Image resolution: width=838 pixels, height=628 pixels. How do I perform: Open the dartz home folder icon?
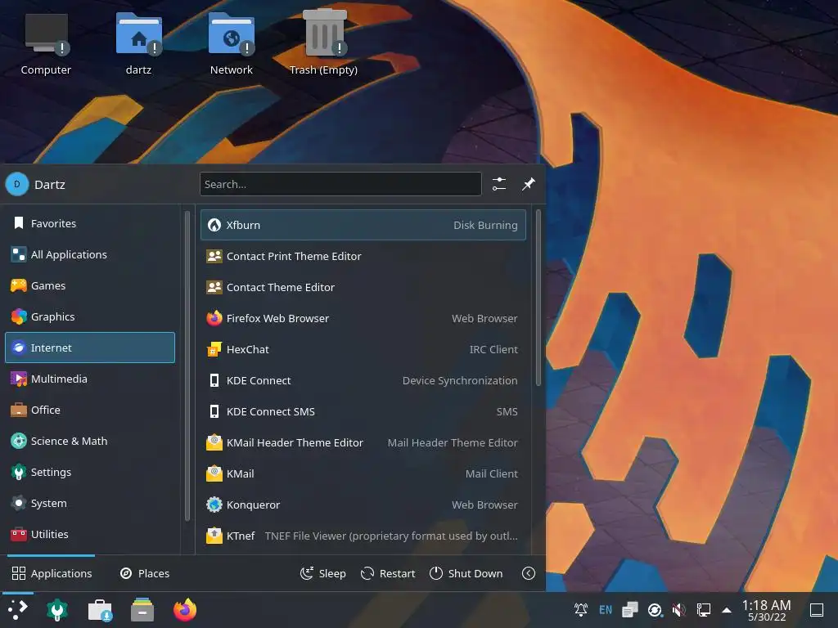(138, 44)
